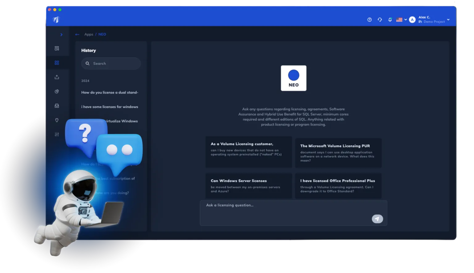Select the Apps grid icon in sidebar
Image resolution: width=474 pixels, height=273 pixels.
(x=57, y=63)
